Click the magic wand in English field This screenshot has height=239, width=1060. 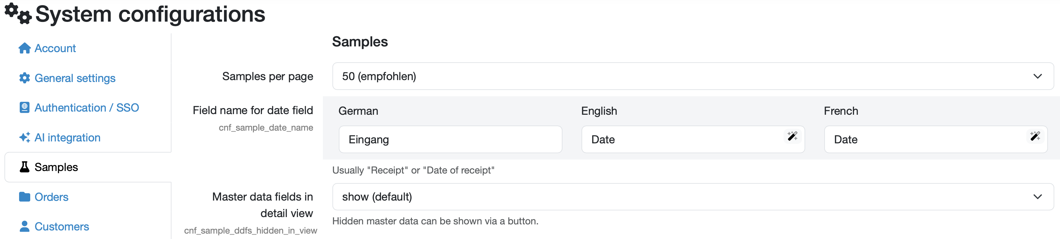point(792,136)
